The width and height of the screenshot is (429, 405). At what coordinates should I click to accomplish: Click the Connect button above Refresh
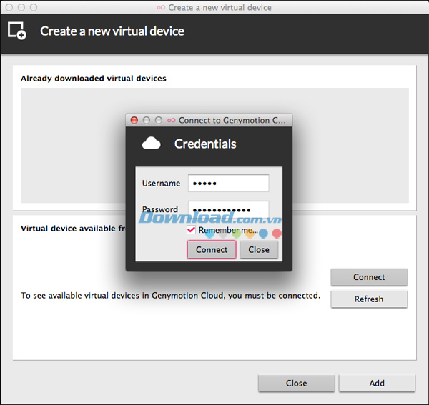369,277
